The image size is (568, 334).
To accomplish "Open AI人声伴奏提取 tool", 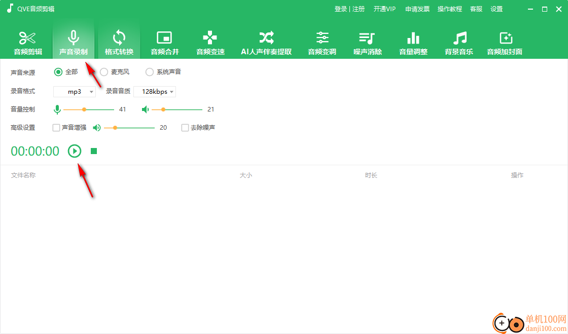I will point(266,43).
